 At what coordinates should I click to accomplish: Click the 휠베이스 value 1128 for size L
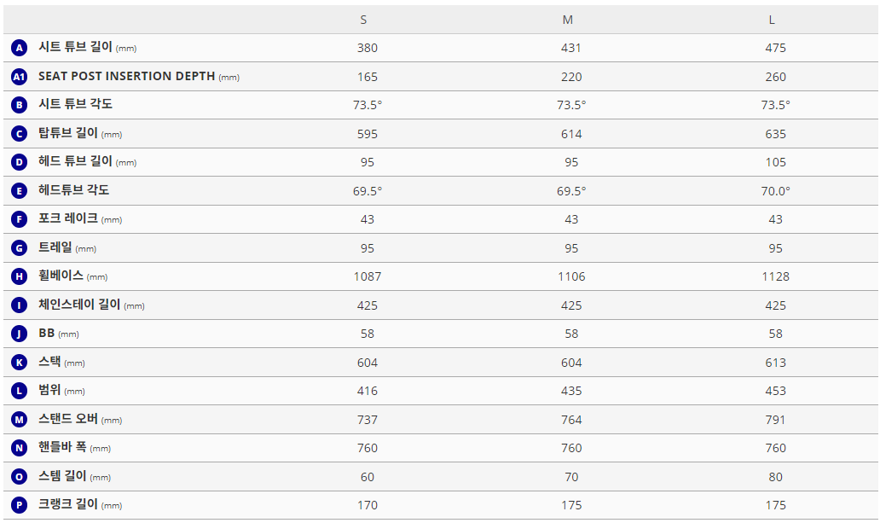(775, 276)
